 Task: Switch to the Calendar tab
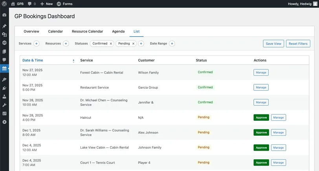point(55,31)
